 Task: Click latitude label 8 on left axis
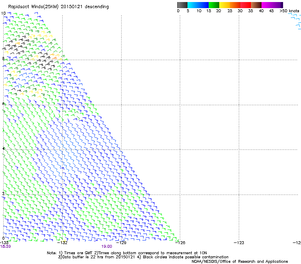click(3, 58)
